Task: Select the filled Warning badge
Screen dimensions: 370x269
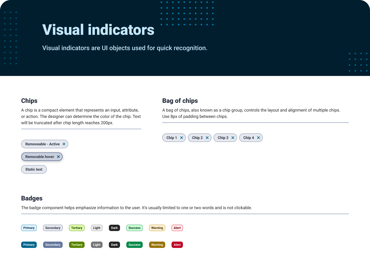Action: pos(157,245)
